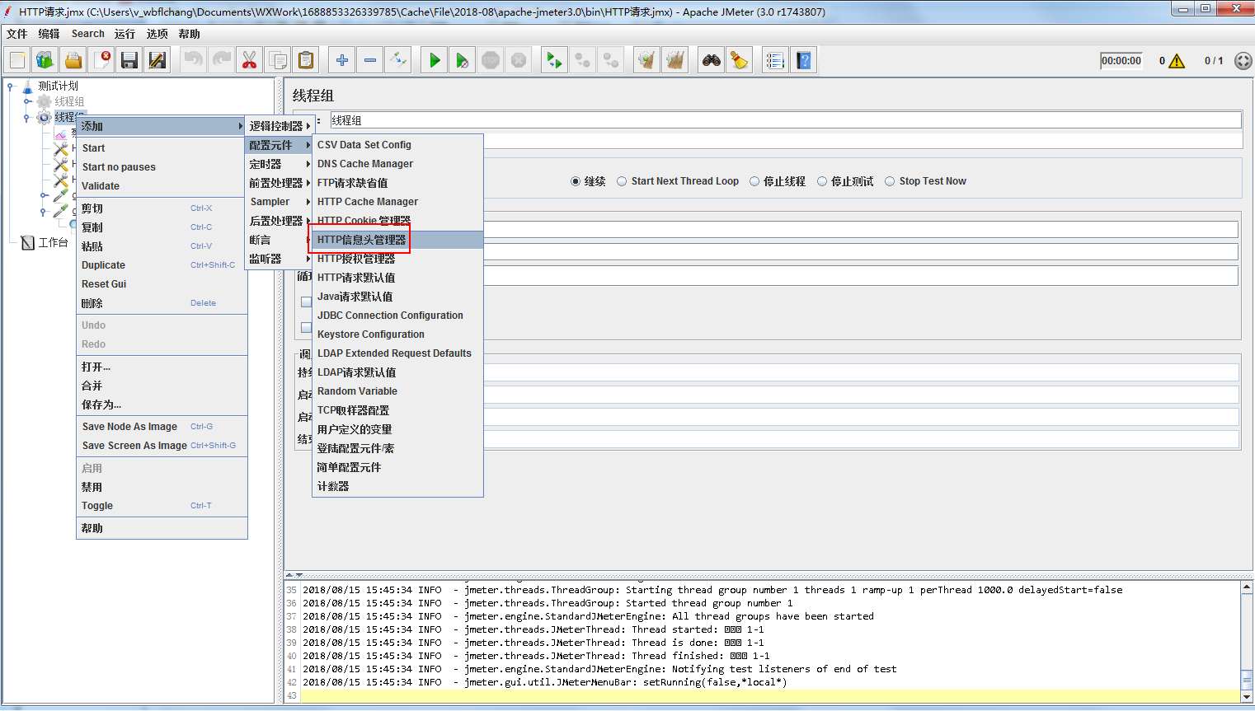The width and height of the screenshot is (1255, 711).
Task: Click the warning triangle error indicator
Action: [x=1177, y=61]
